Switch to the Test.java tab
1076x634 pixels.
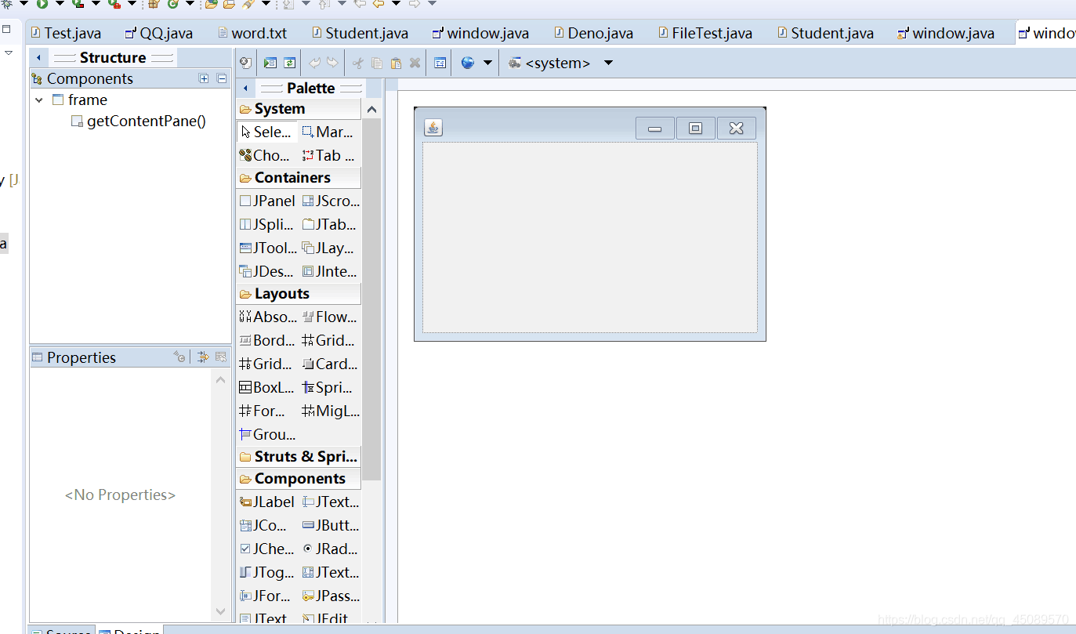coord(66,33)
